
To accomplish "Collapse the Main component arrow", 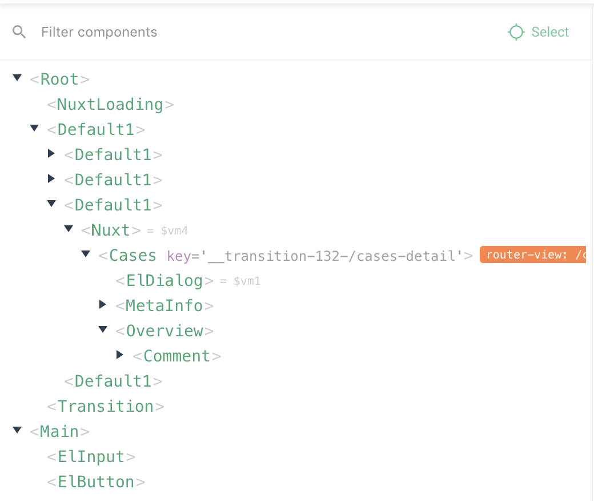I will [x=17, y=430].
